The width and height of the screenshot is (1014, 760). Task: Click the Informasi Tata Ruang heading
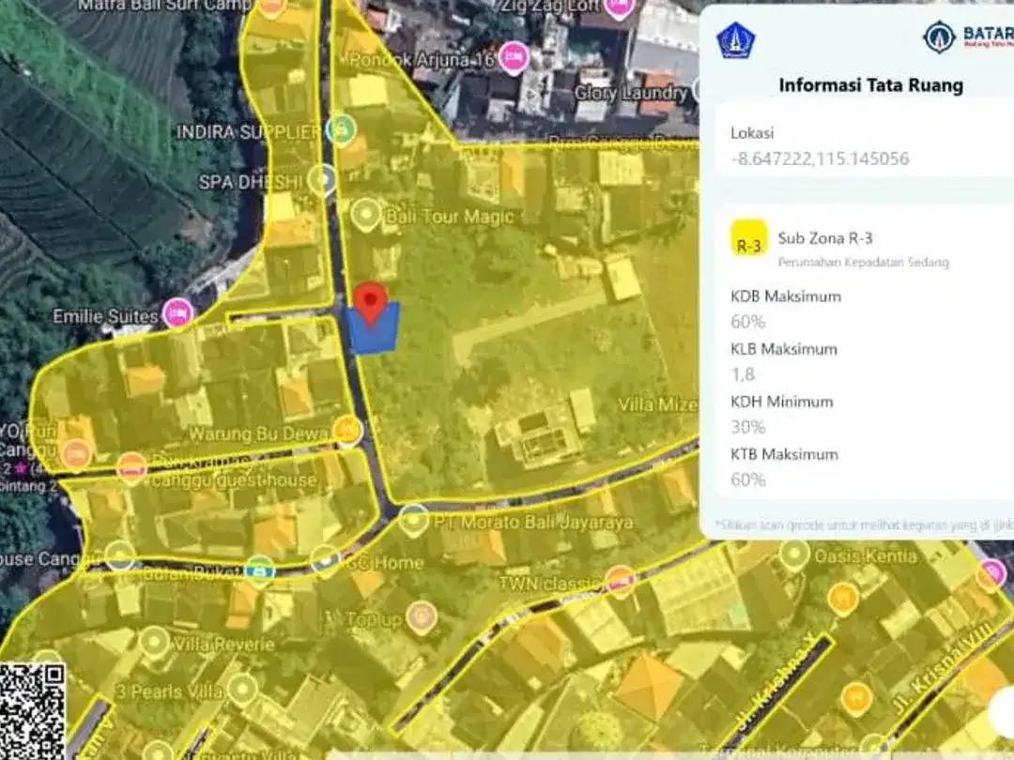point(871,85)
